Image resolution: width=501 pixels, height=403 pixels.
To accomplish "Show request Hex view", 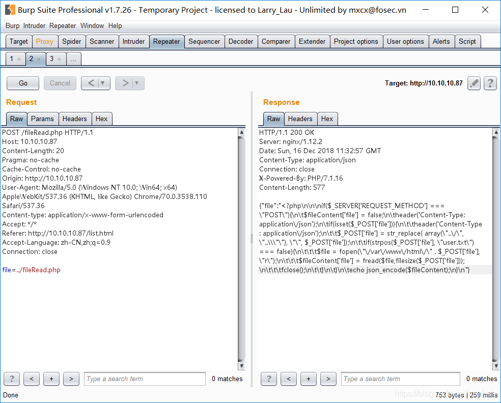I will [102, 119].
